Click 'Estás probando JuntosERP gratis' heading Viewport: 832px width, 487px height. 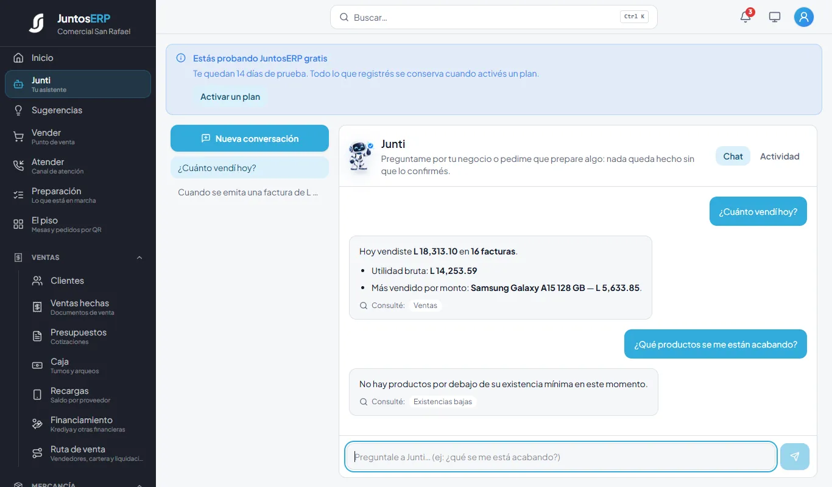click(260, 58)
